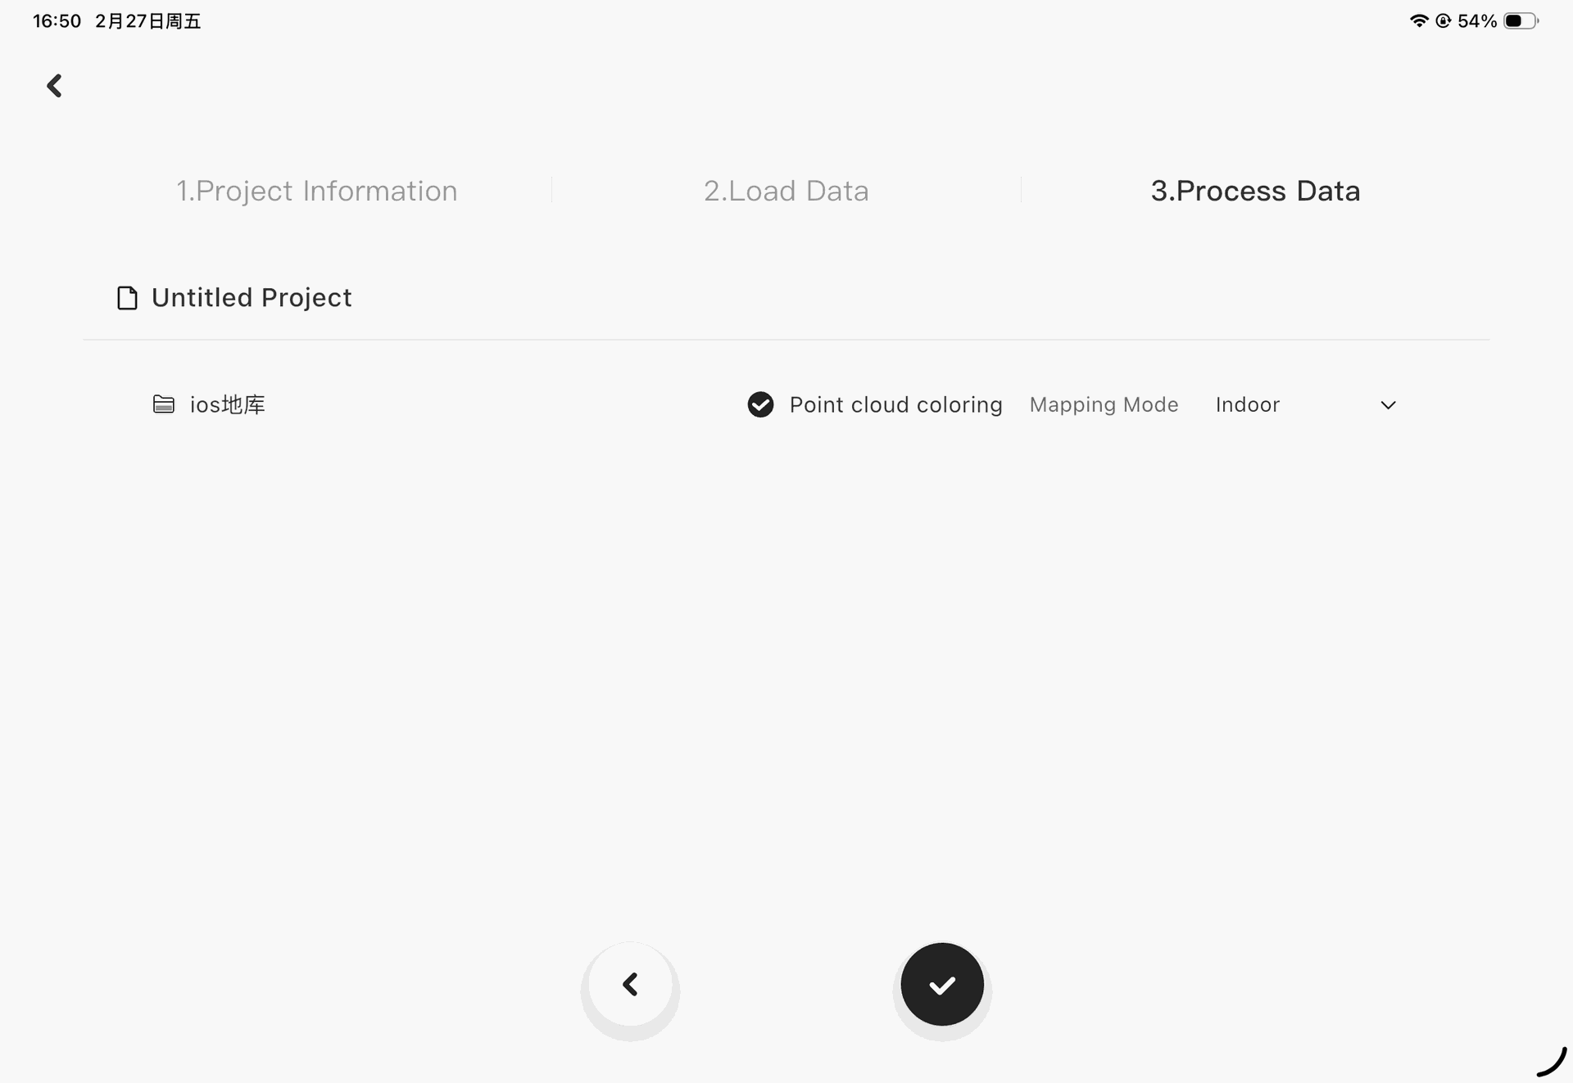Tap the battery indicator icon
Viewport: 1573px width, 1083px height.
click(x=1521, y=21)
